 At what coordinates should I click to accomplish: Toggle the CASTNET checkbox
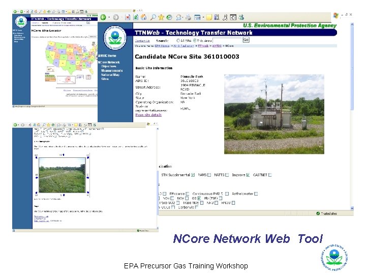click(270, 175)
